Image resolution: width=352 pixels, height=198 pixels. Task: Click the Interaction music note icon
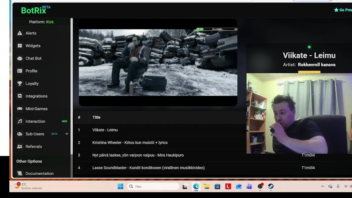tap(20, 121)
